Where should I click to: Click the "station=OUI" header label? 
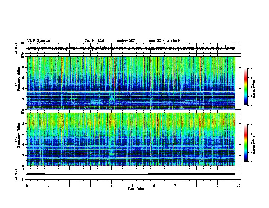[126, 41]
